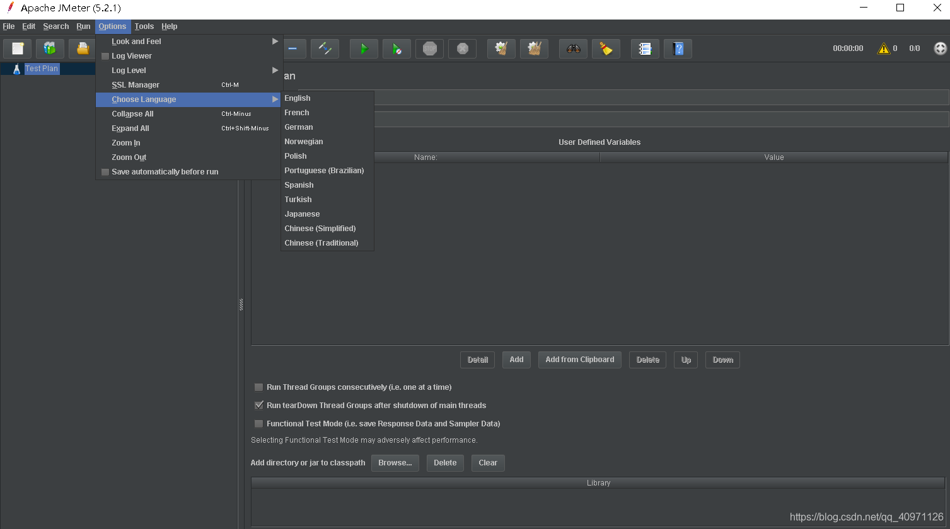The width and height of the screenshot is (950, 529).
Task: Select Turkish language
Action: [x=327, y=200]
